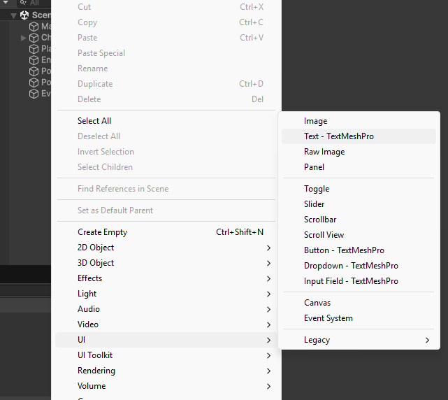The image size is (448, 400).
Task: Expand the "Ch" object in hierarchy
Action: (24, 38)
